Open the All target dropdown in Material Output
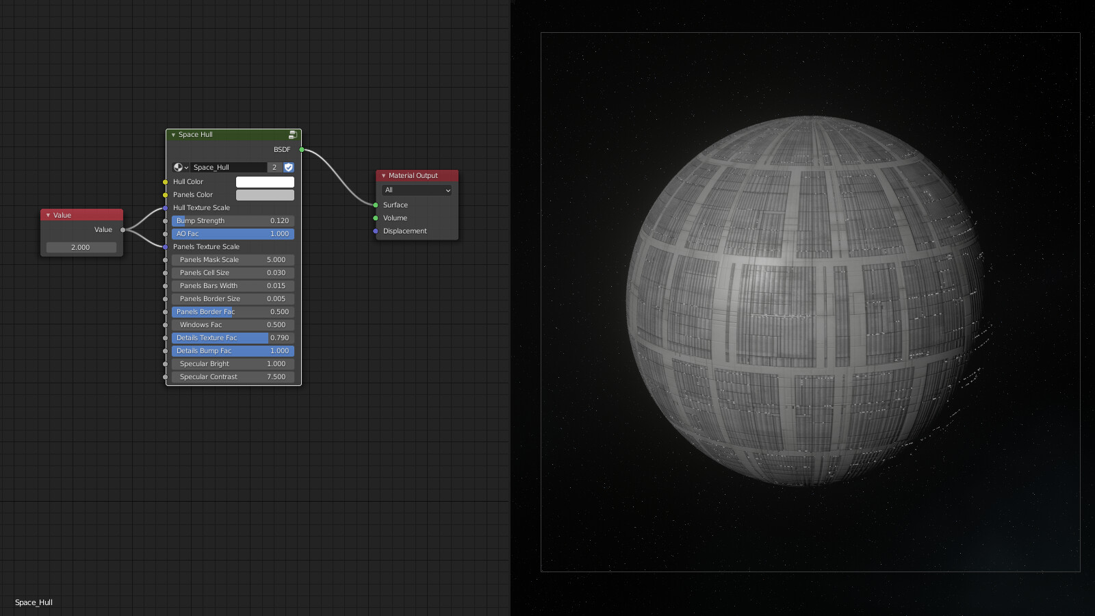This screenshot has height=616, width=1095. click(416, 190)
